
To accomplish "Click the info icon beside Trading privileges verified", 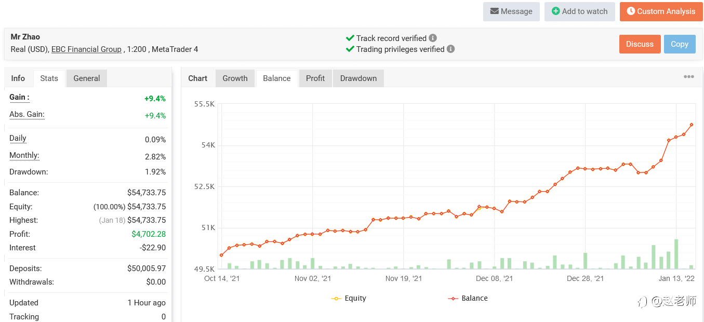I will [450, 49].
